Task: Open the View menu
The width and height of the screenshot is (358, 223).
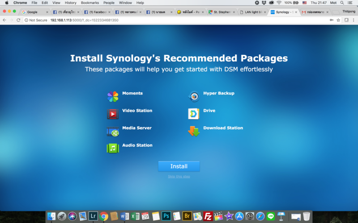Action: click(x=56, y=3)
